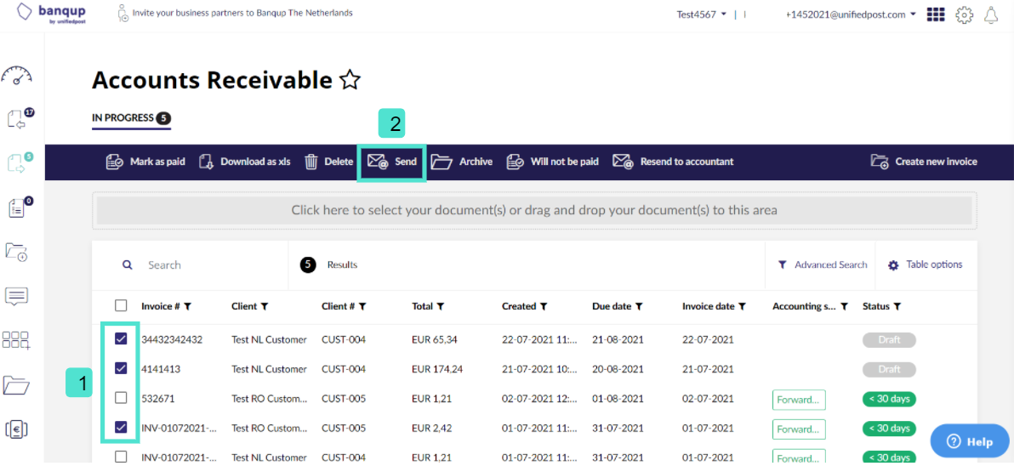Click the due date 21-08-2021
Viewport: 1014px width, 466px height.
(618, 340)
